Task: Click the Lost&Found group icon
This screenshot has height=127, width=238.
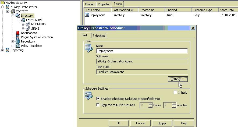Action: pos(23,20)
